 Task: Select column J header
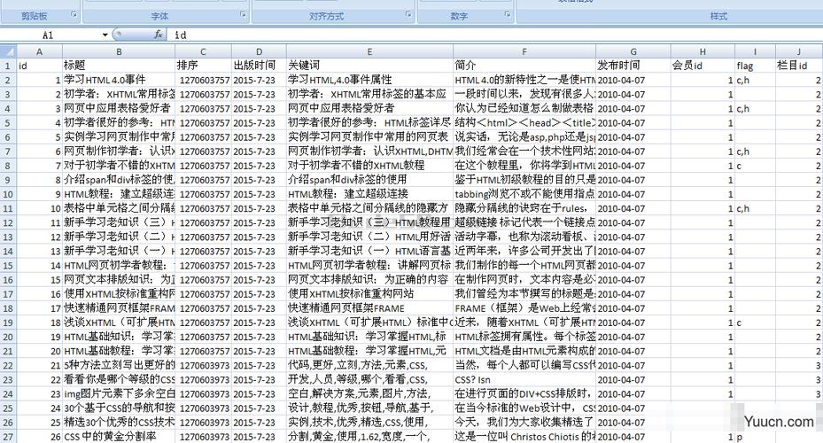799,51
